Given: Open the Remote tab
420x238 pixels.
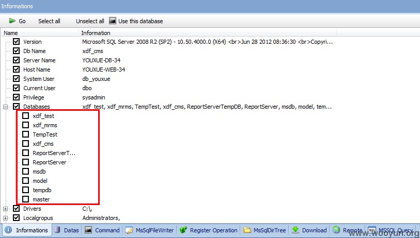Looking at the screenshot, I should (348, 230).
